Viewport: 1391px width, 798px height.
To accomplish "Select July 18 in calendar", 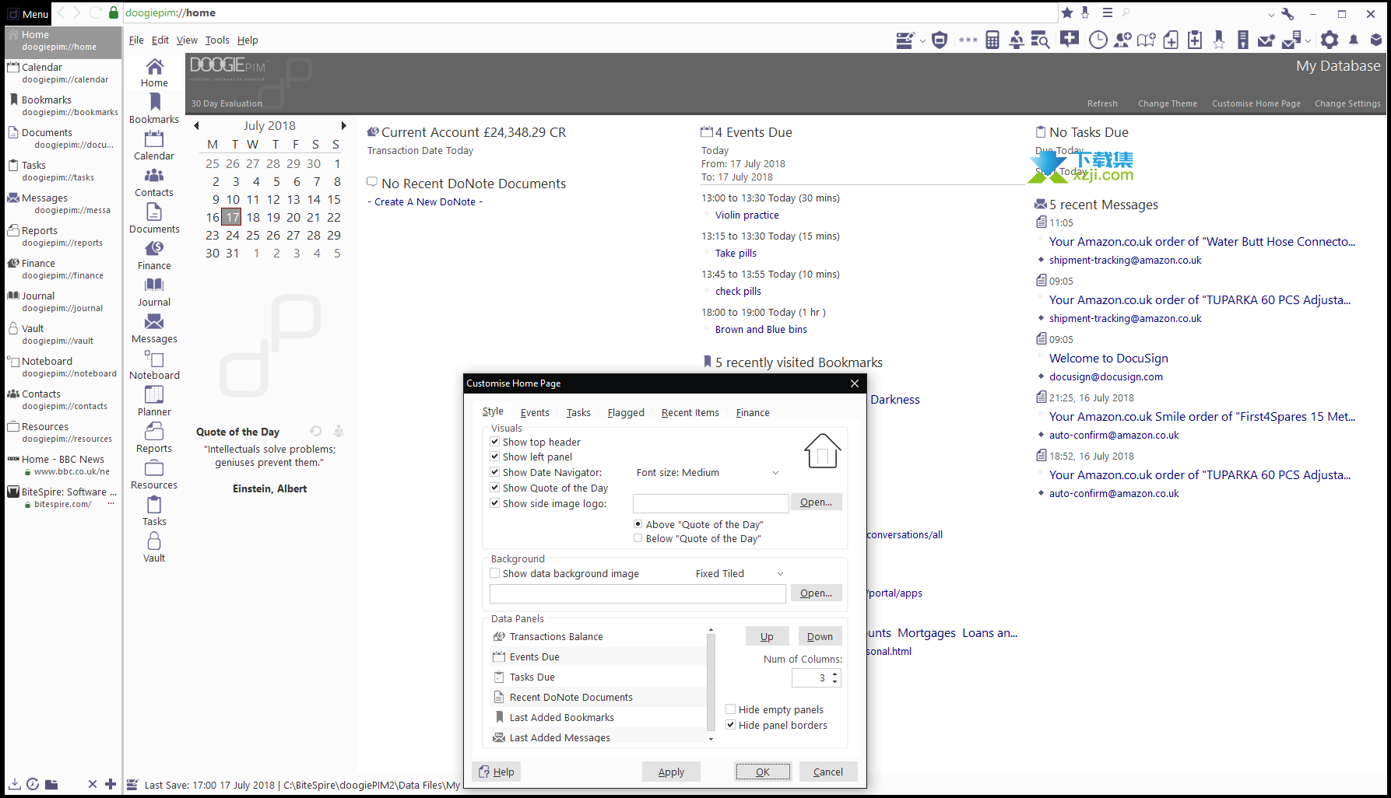I will (253, 218).
